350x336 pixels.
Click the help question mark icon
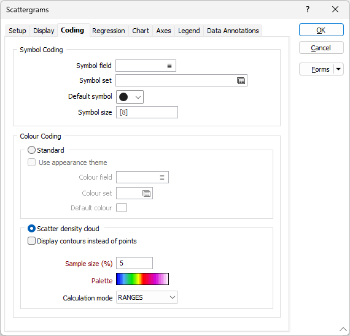308,9
